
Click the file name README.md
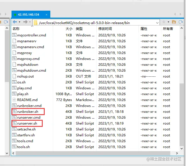point(27,100)
